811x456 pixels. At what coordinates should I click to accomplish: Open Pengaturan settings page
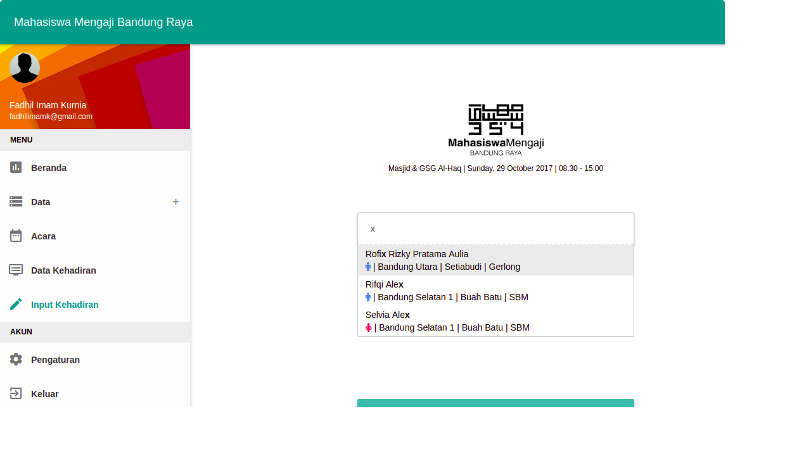pyautogui.click(x=95, y=360)
